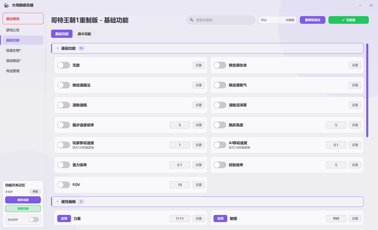Turn on 跳跃高度 switch
The height and width of the screenshot is (230, 378).
click(x=220, y=125)
